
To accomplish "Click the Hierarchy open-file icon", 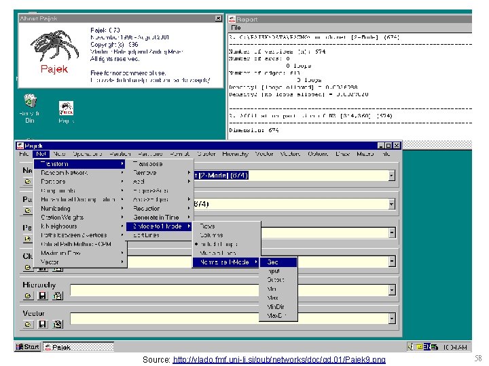I will (x=28, y=296).
